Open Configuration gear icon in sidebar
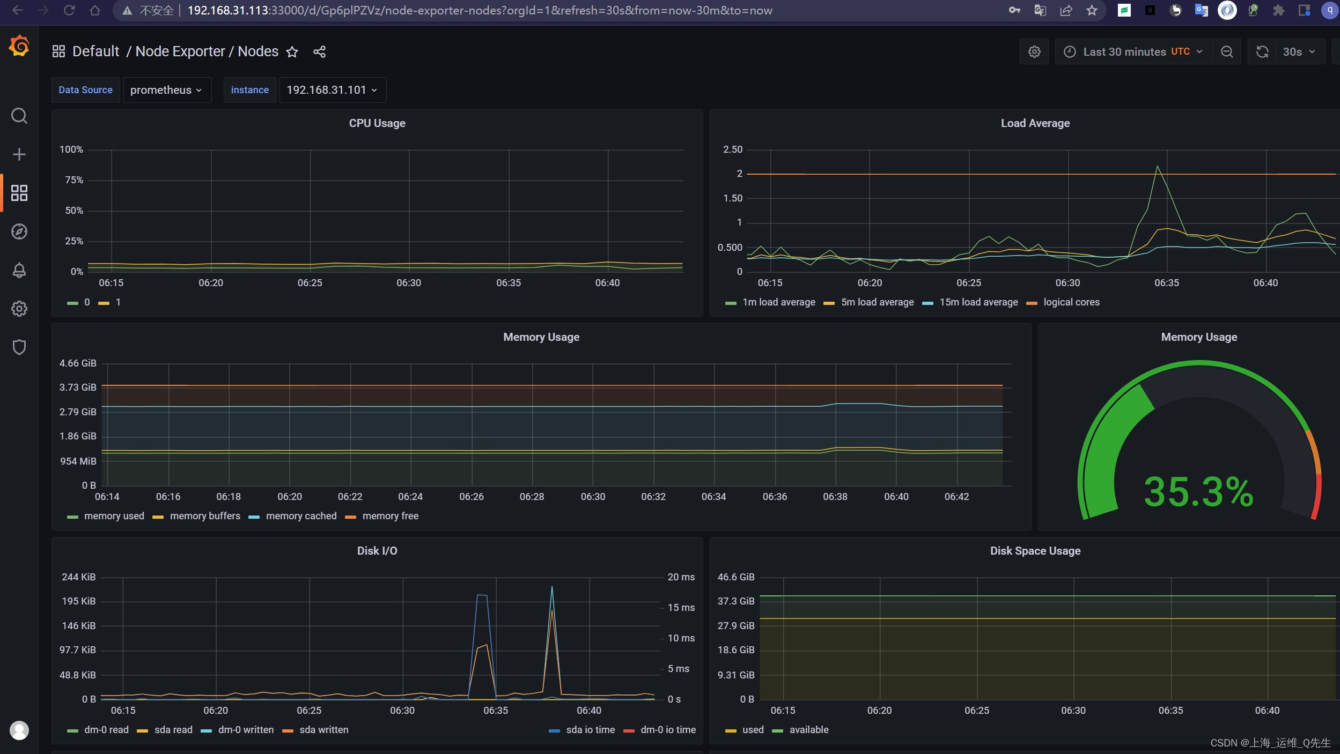Viewport: 1340px width, 754px height. (19, 309)
